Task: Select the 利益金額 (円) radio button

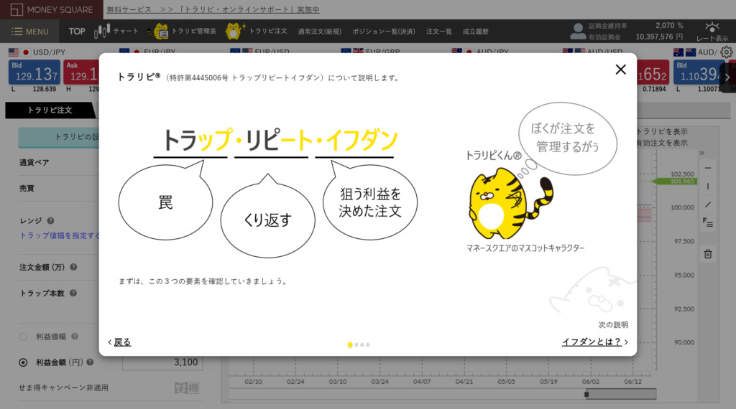Action: pos(23,362)
